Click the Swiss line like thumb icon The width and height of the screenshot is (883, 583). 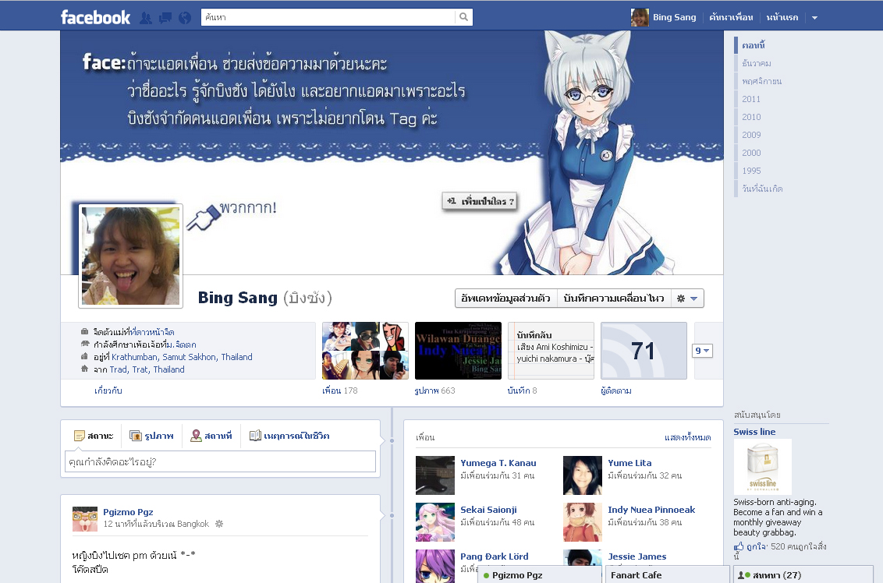pos(738,546)
